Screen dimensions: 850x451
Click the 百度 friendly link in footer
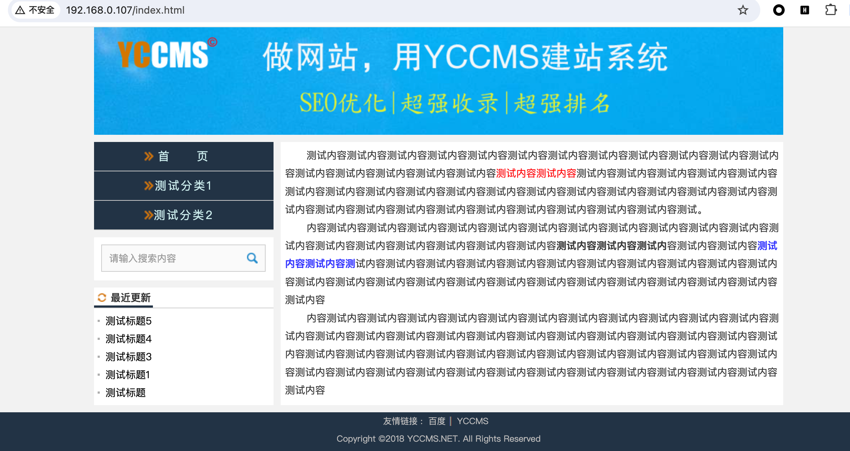(437, 421)
